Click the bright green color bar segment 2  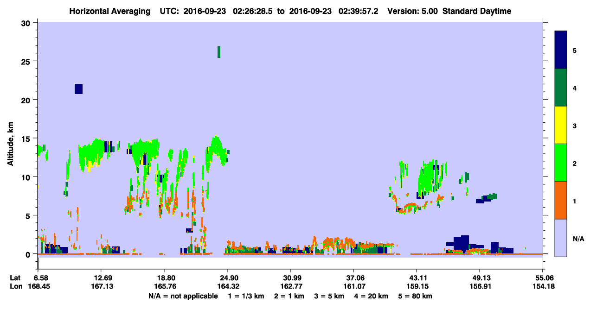pos(561,163)
